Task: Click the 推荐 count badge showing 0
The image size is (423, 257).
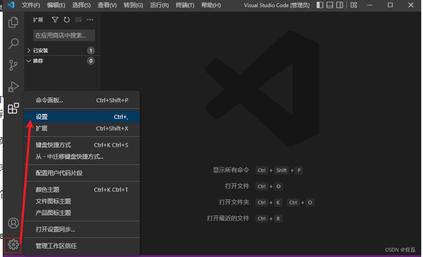Action: coord(91,61)
